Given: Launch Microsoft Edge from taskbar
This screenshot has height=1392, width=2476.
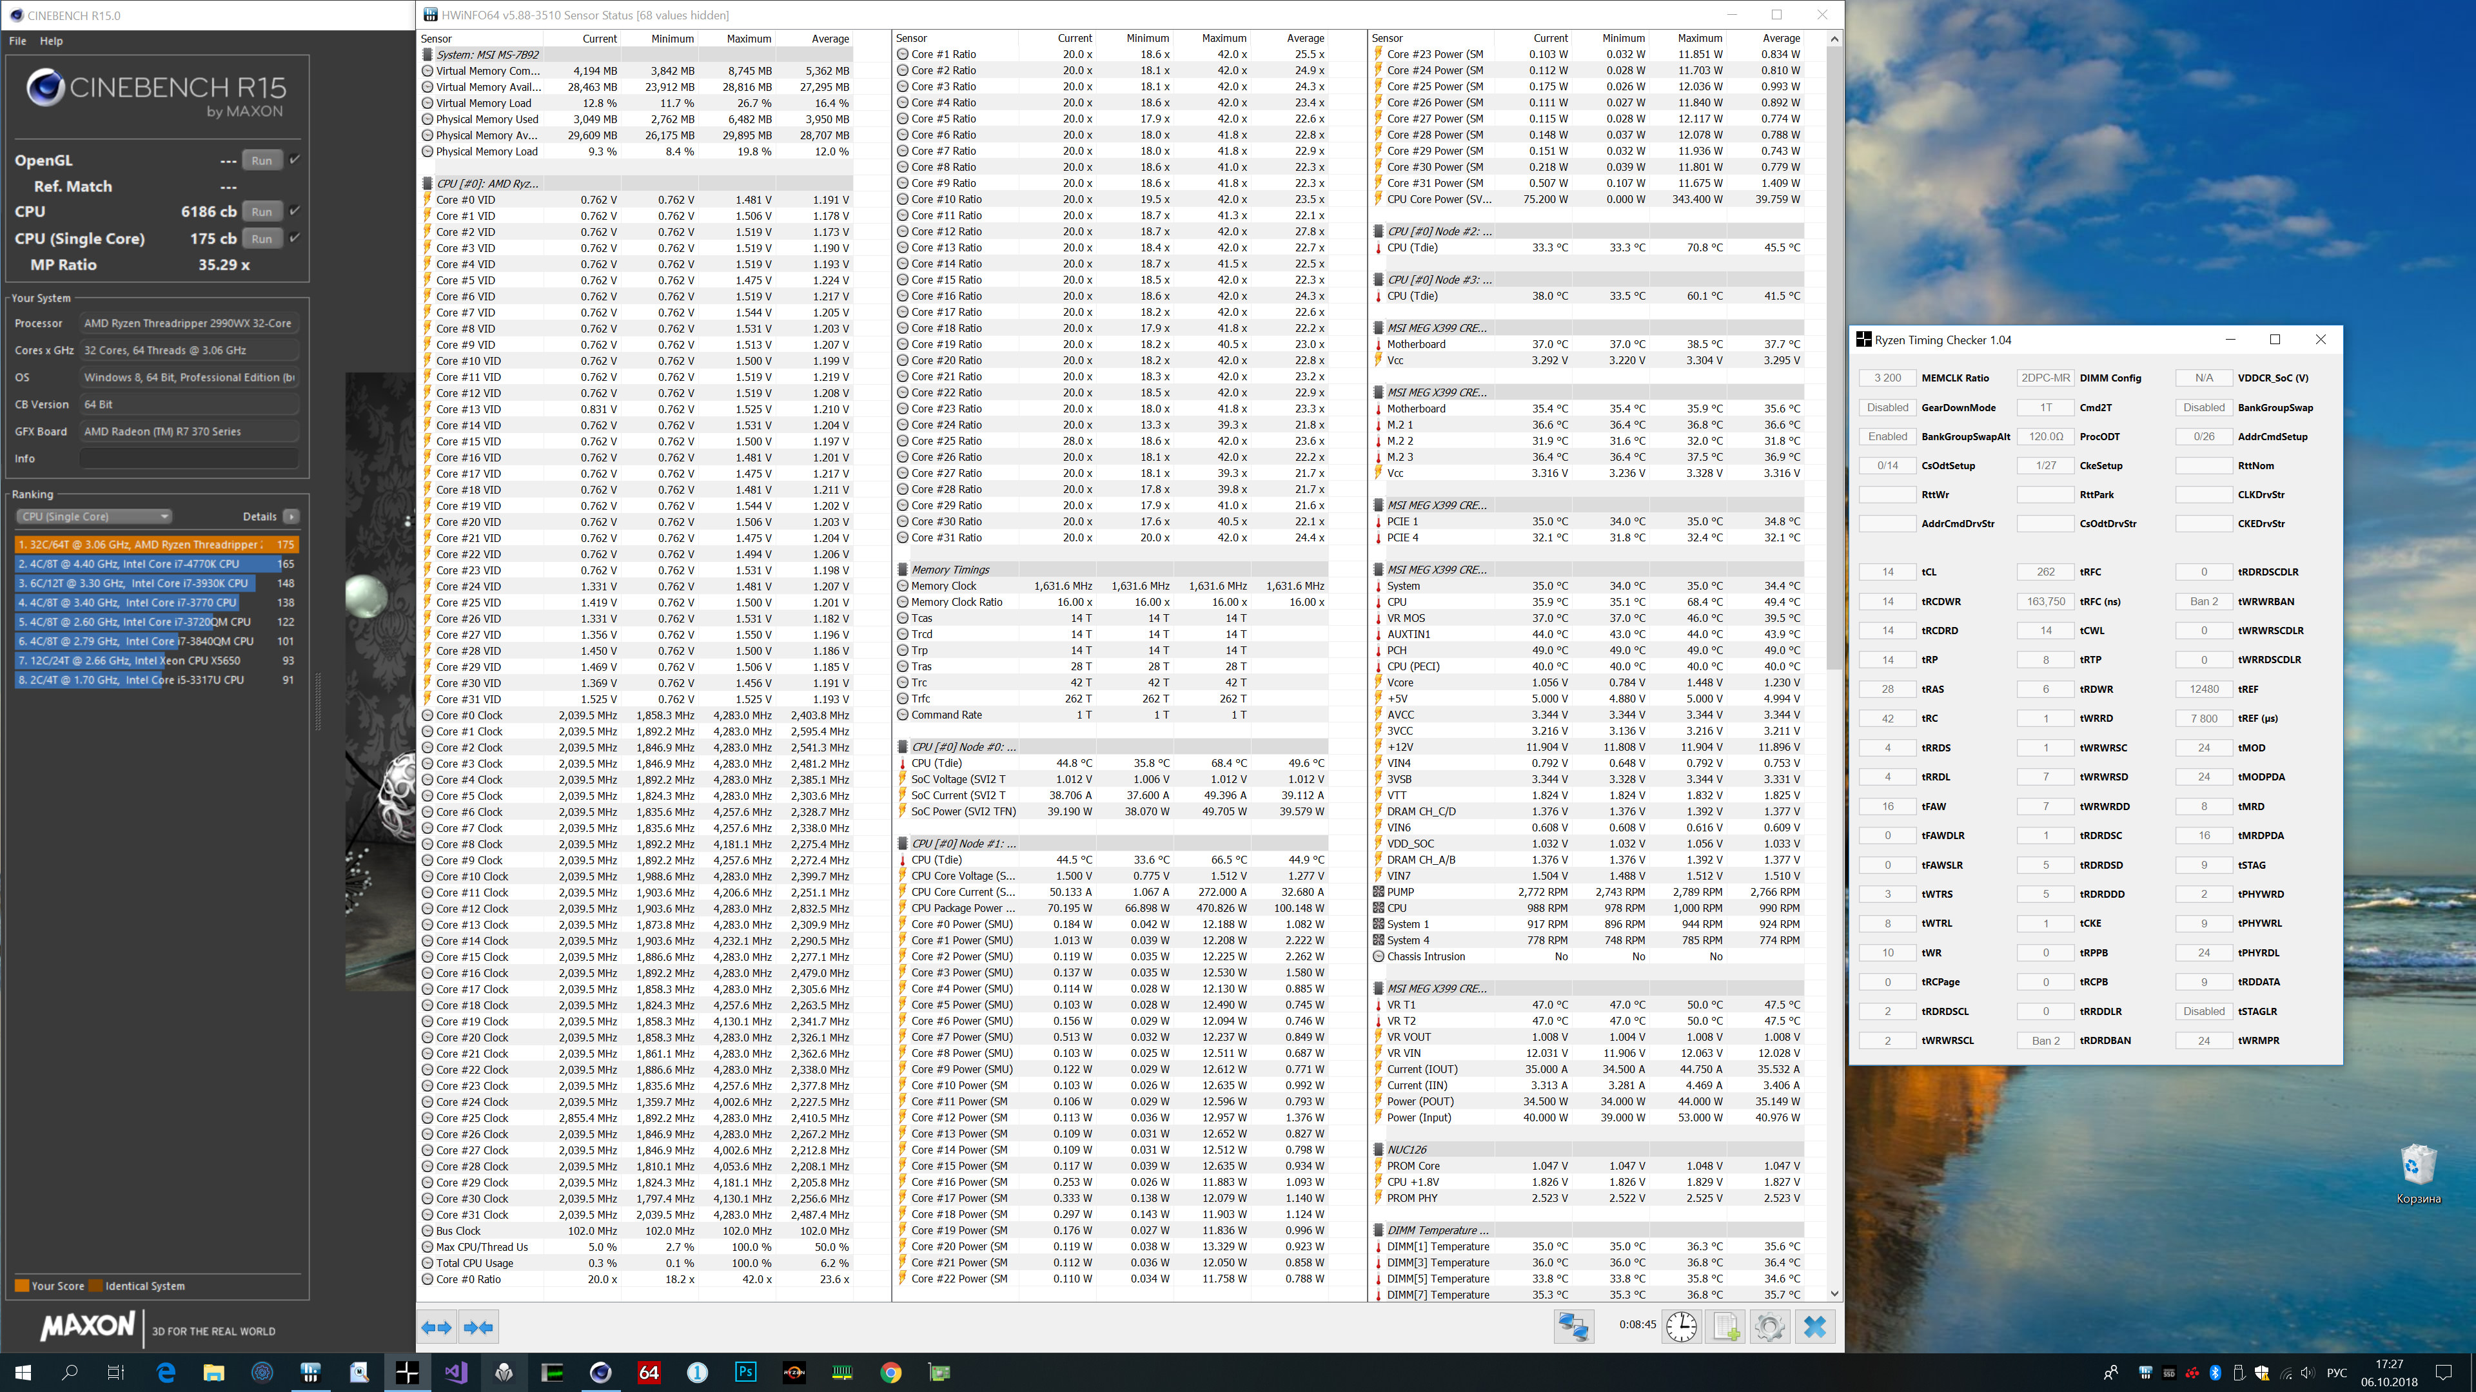Looking at the screenshot, I should pyautogui.click(x=165, y=1373).
